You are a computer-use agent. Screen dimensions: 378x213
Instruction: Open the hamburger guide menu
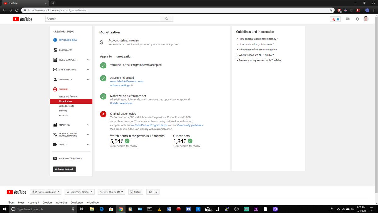pos(8,19)
